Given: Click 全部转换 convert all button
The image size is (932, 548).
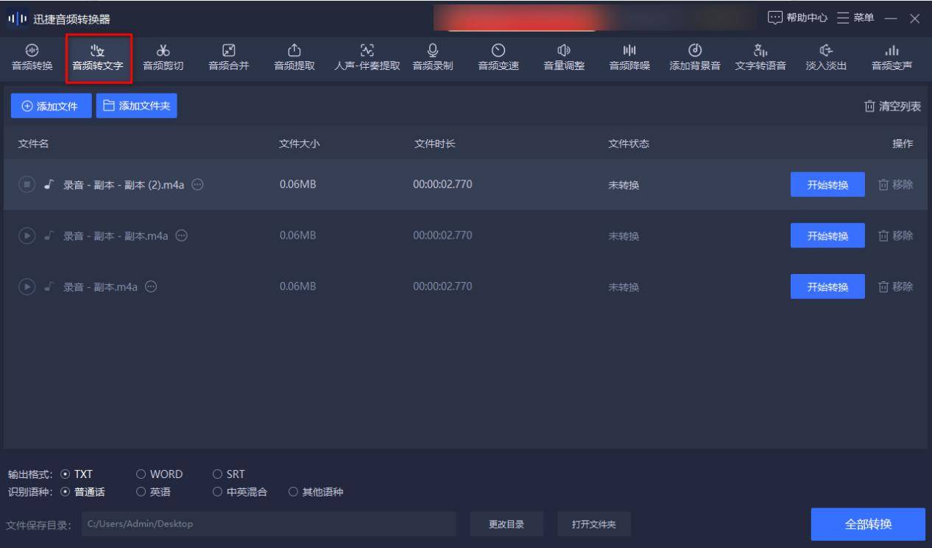Looking at the screenshot, I should click(x=868, y=524).
